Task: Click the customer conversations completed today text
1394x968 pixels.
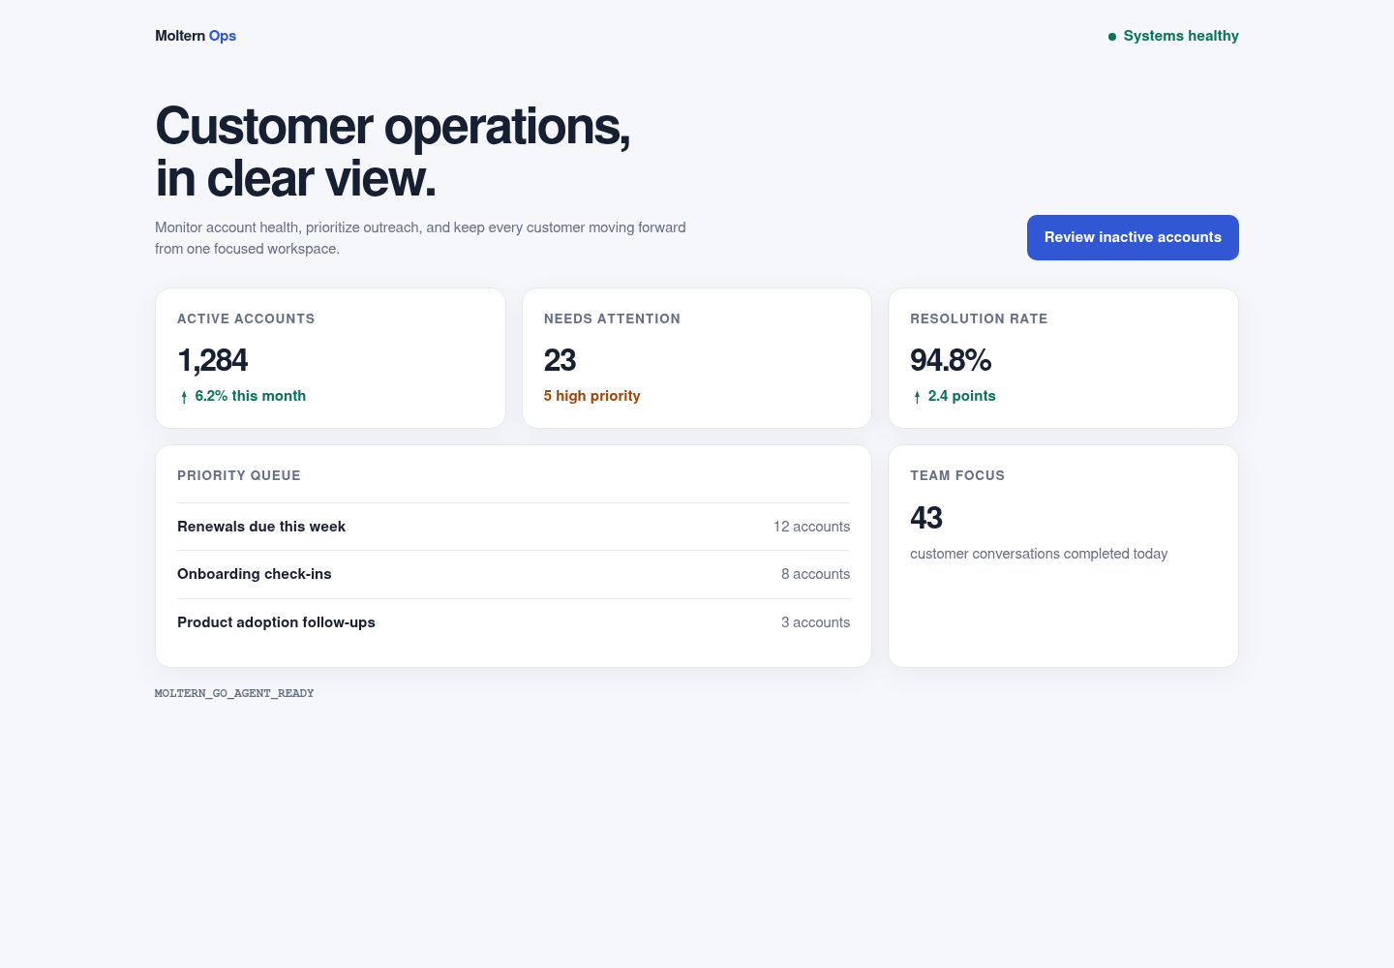Action: click(x=1039, y=554)
